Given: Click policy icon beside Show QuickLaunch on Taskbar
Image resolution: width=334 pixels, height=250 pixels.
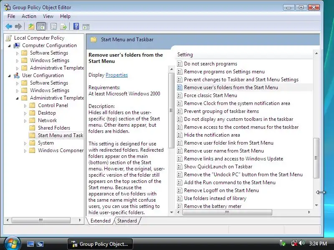Looking at the screenshot, I should 180,167.
